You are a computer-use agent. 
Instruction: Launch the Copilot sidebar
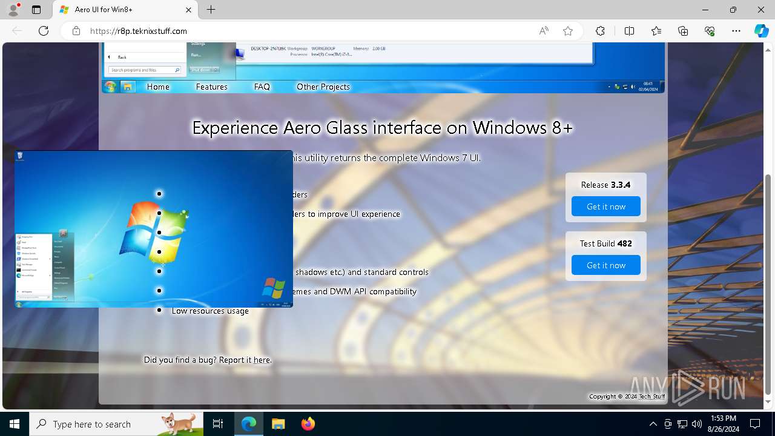[x=761, y=31]
